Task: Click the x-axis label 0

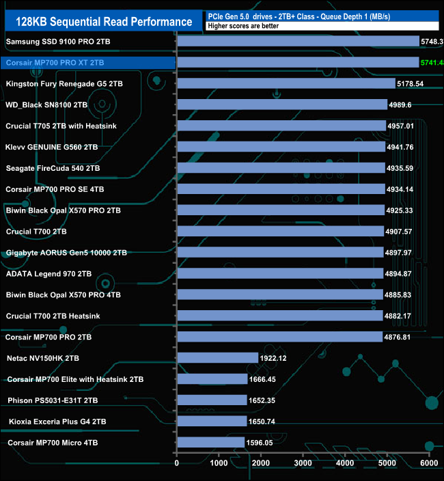Action: 177,463
